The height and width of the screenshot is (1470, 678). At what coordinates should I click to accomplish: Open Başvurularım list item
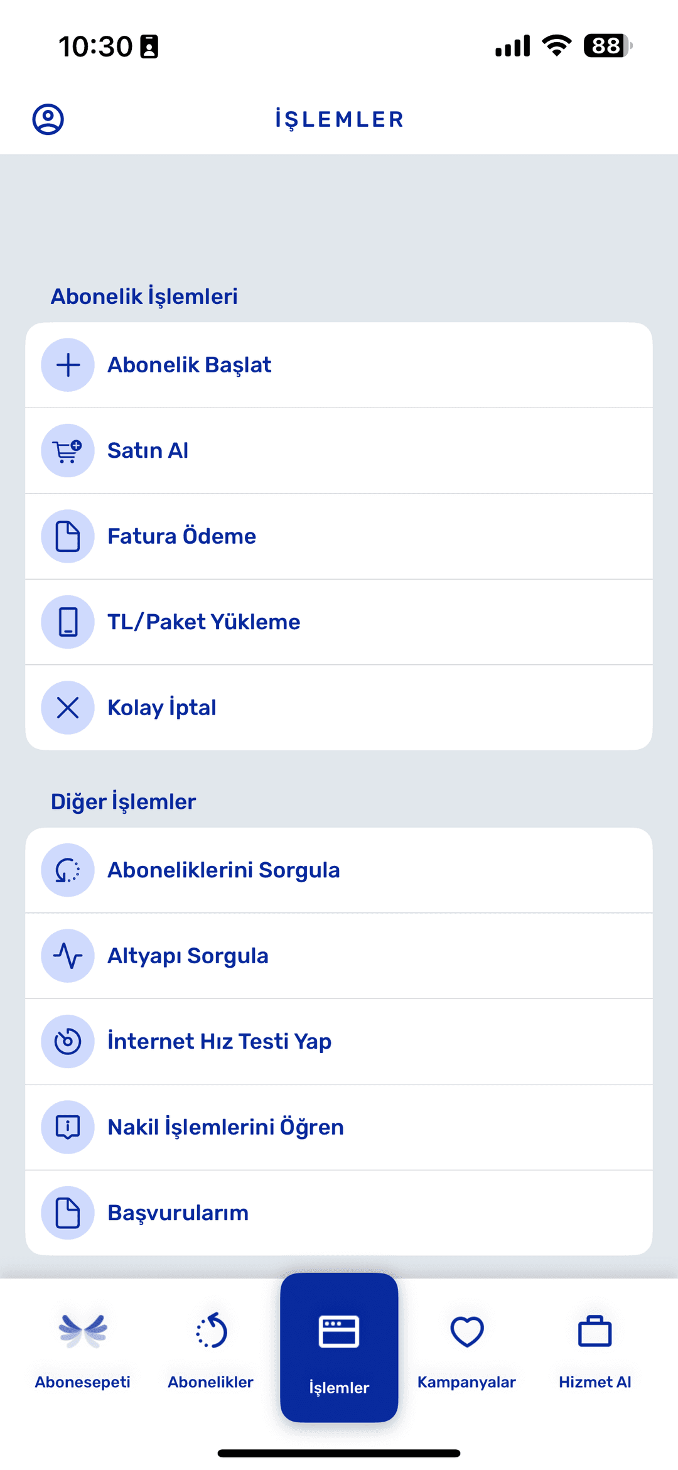tap(339, 1213)
